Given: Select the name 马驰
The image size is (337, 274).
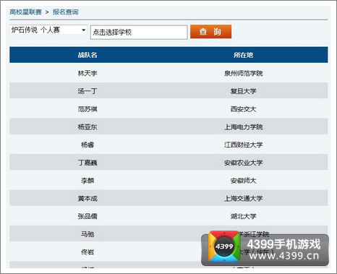Looking at the screenshot, I should 88,234.
